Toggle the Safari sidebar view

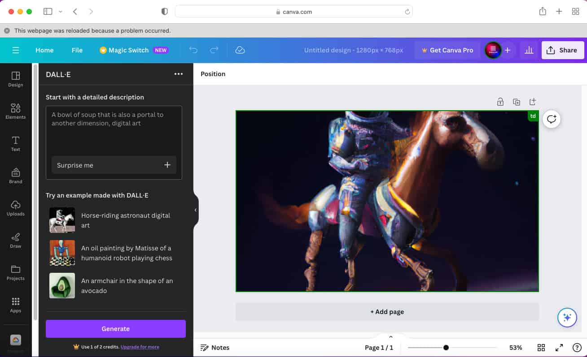[48, 11]
